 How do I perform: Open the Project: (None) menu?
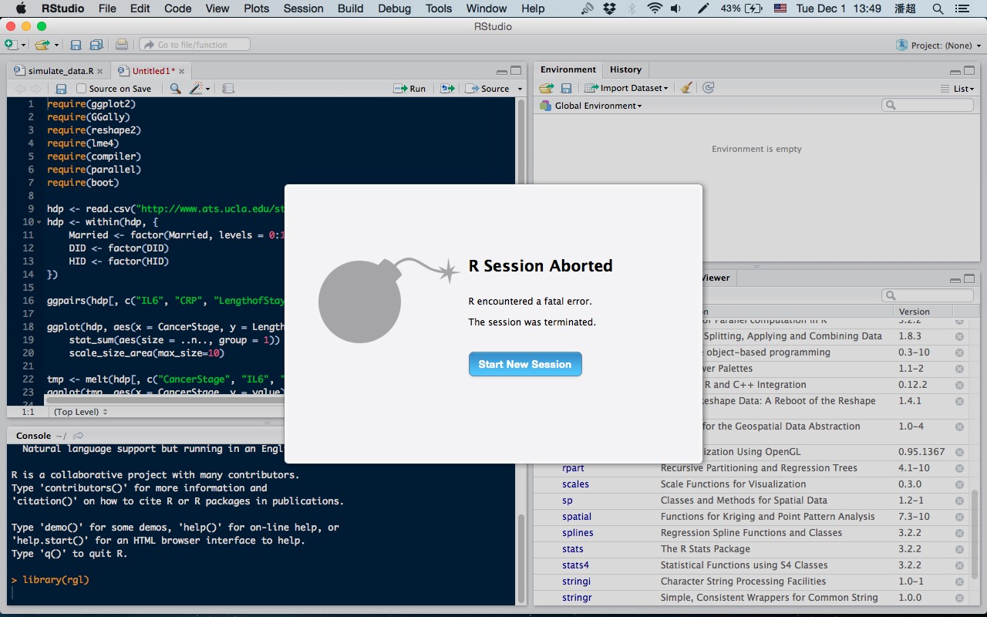tap(939, 46)
